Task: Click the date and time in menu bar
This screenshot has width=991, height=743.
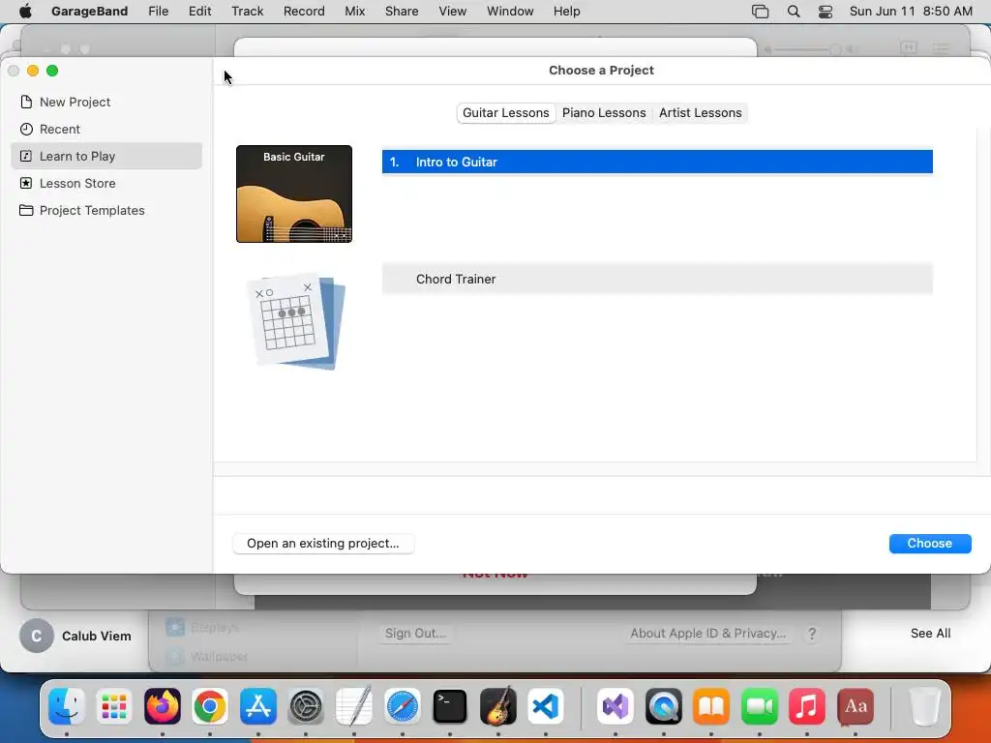Action: click(911, 12)
